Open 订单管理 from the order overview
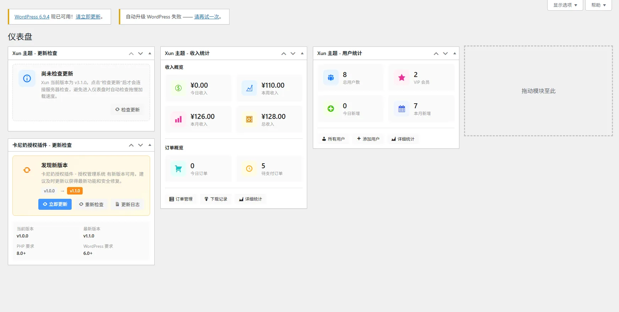619x312 pixels. (x=181, y=199)
